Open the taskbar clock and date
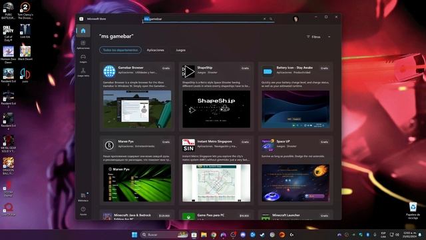The height and width of the screenshot is (240, 426). pos(409,235)
